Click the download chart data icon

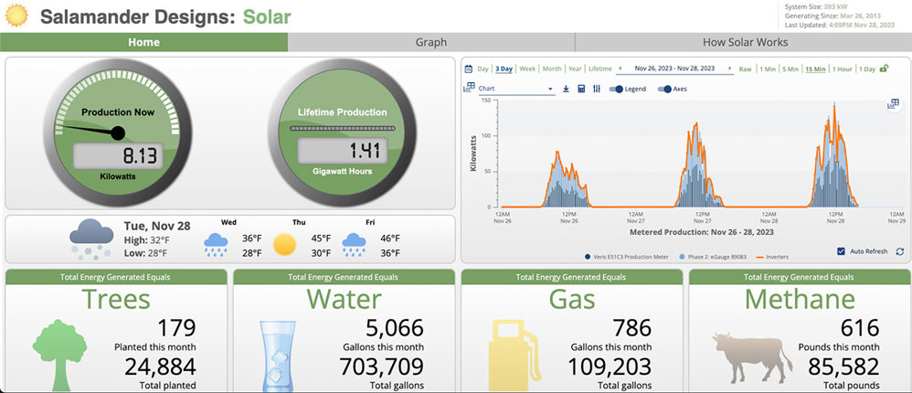tap(566, 89)
